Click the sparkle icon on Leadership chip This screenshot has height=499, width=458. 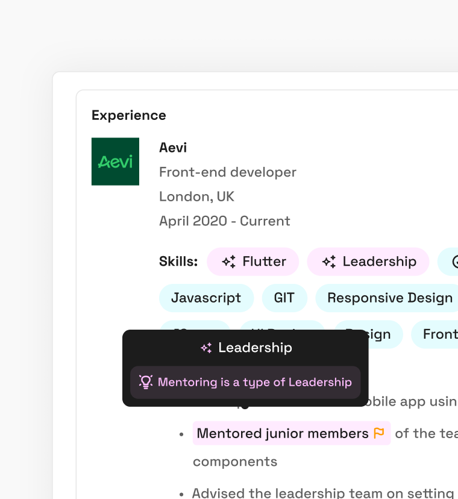(x=329, y=262)
